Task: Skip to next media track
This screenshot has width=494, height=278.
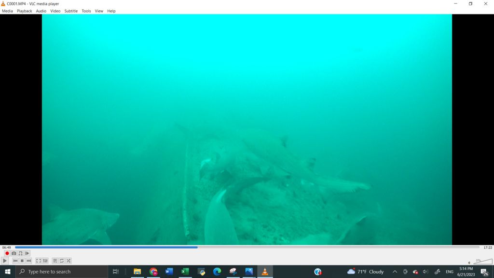Action: click(28, 261)
